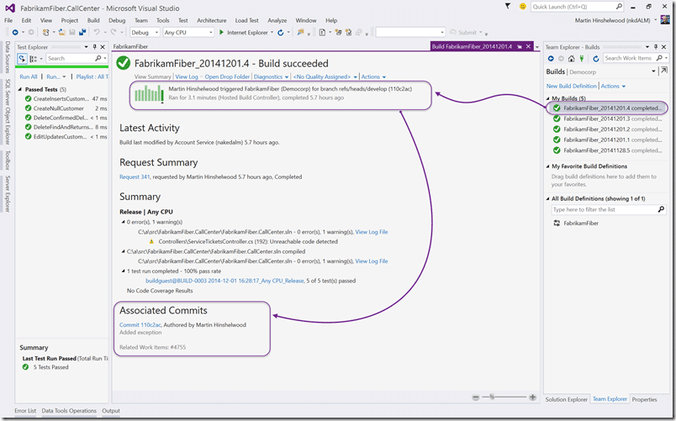
Task: Pin the Team Explorer panel
Action: tap(656, 47)
